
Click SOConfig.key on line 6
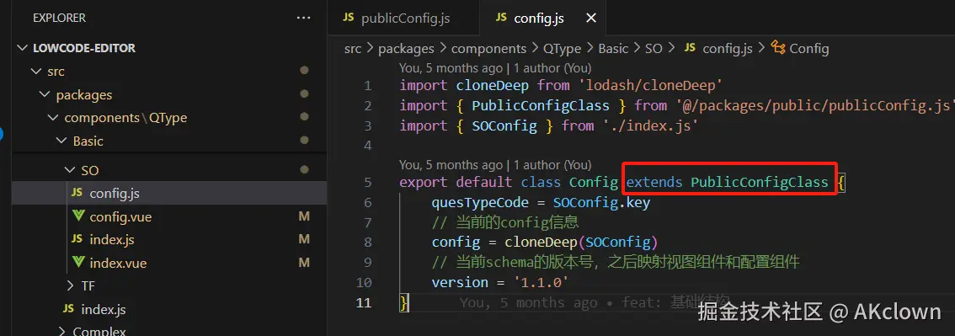tap(602, 202)
